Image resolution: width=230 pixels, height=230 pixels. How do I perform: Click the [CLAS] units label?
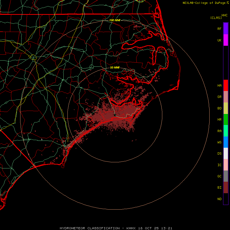click(x=216, y=18)
